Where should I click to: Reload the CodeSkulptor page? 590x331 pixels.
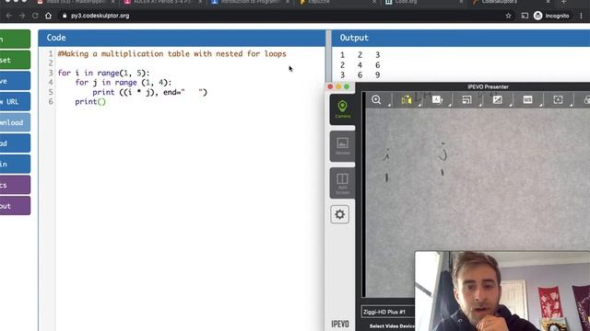click(35, 16)
